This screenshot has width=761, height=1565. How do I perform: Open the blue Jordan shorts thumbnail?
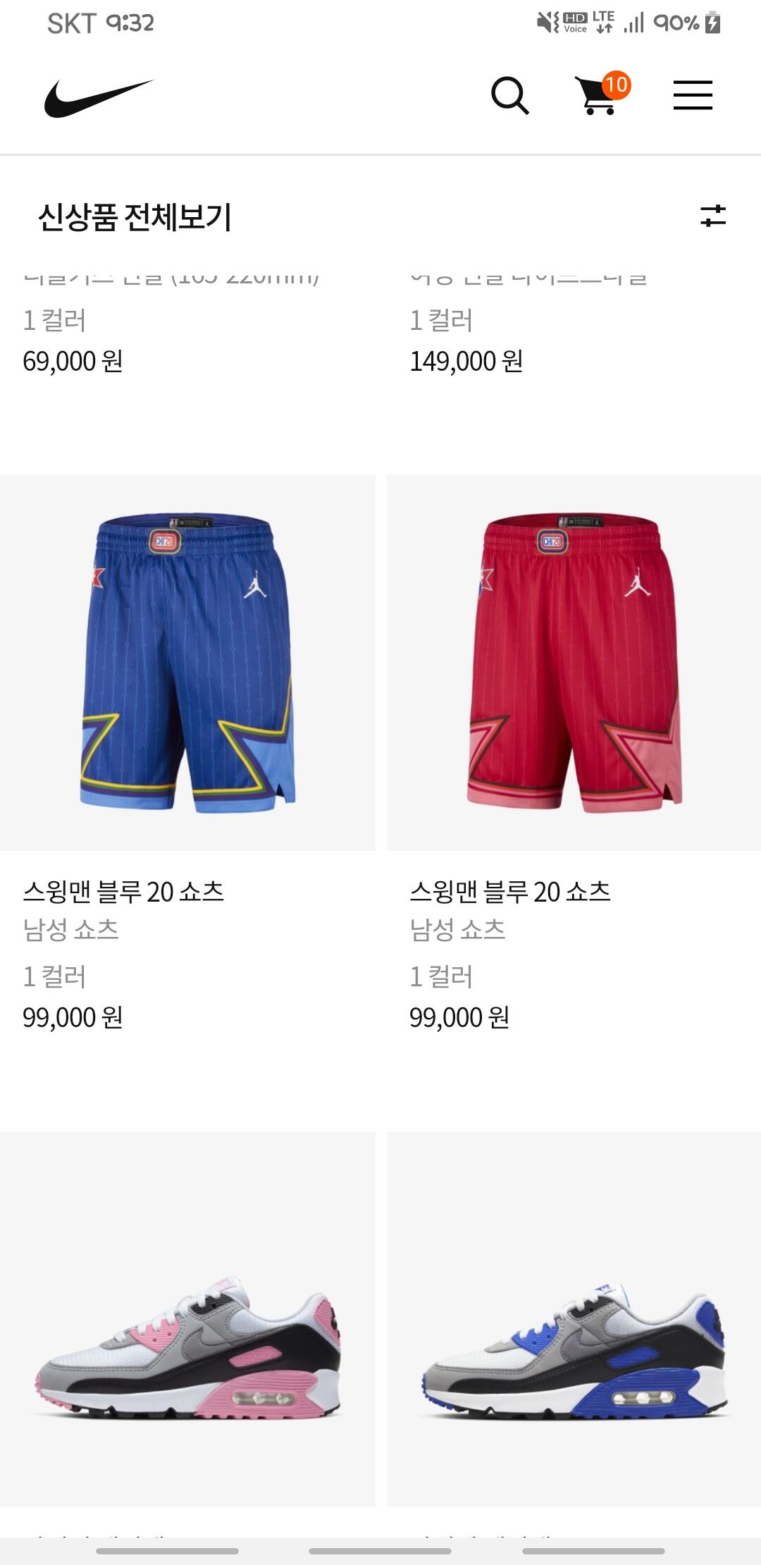pyautogui.click(x=187, y=663)
